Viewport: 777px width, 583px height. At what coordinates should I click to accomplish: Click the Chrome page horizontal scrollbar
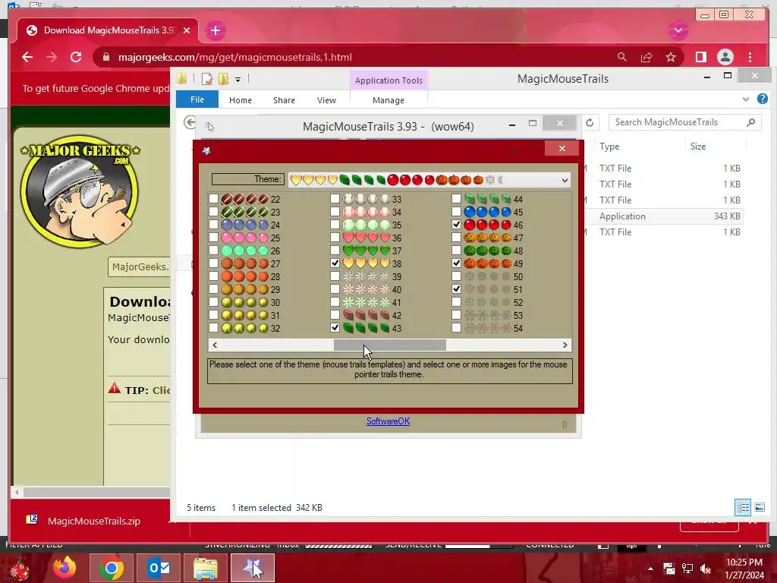[x=96, y=492]
